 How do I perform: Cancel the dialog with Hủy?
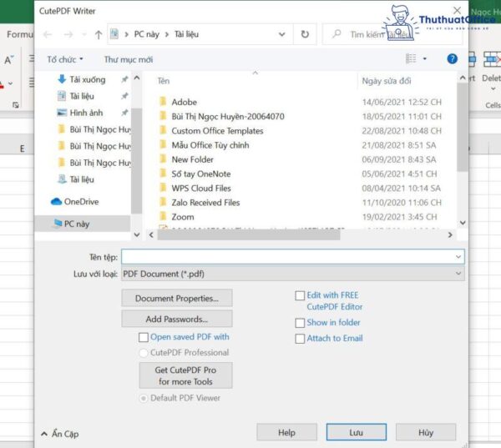coord(426,432)
